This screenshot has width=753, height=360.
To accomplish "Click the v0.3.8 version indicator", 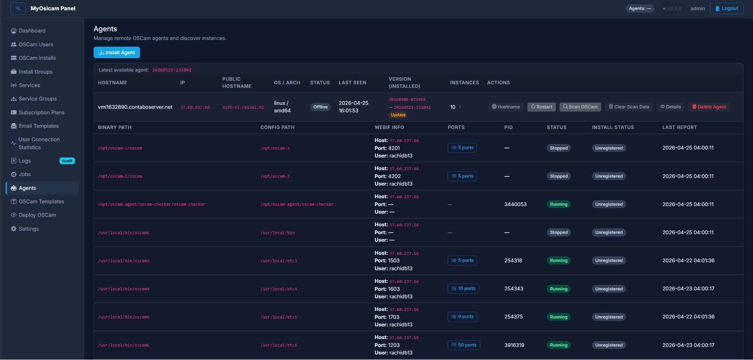I will tap(672, 8).
